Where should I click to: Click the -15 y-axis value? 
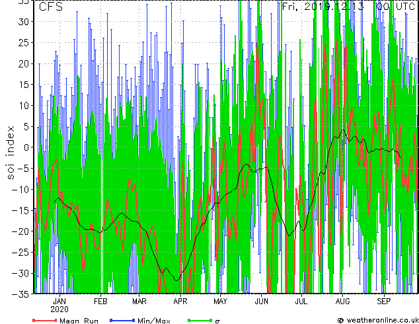20,210
